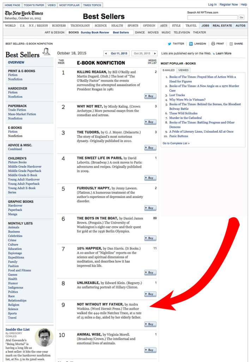Click the search Go button

(x=241, y=18)
